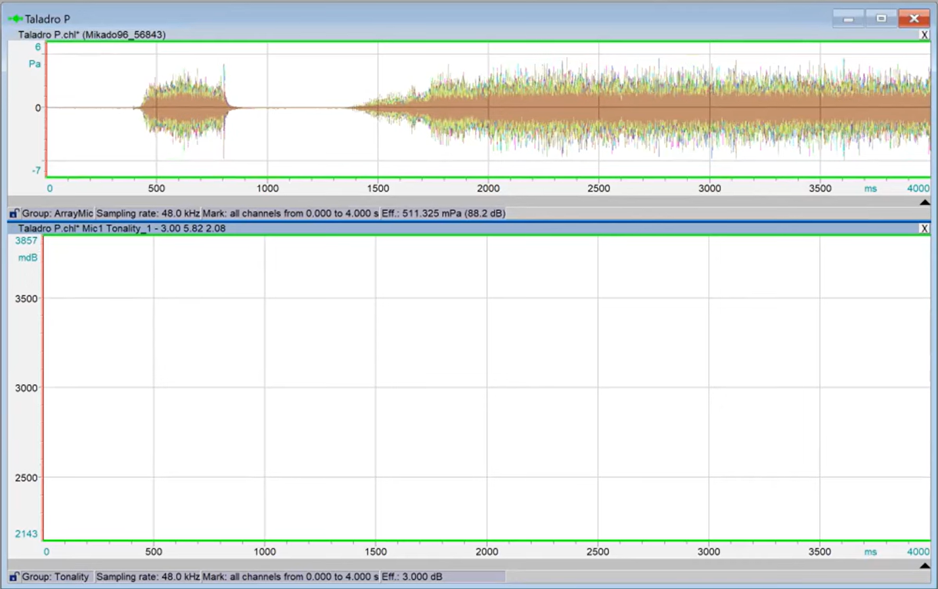Close the Mikado96_56843 waveform panel with its X
The image size is (938, 589).
[924, 35]
